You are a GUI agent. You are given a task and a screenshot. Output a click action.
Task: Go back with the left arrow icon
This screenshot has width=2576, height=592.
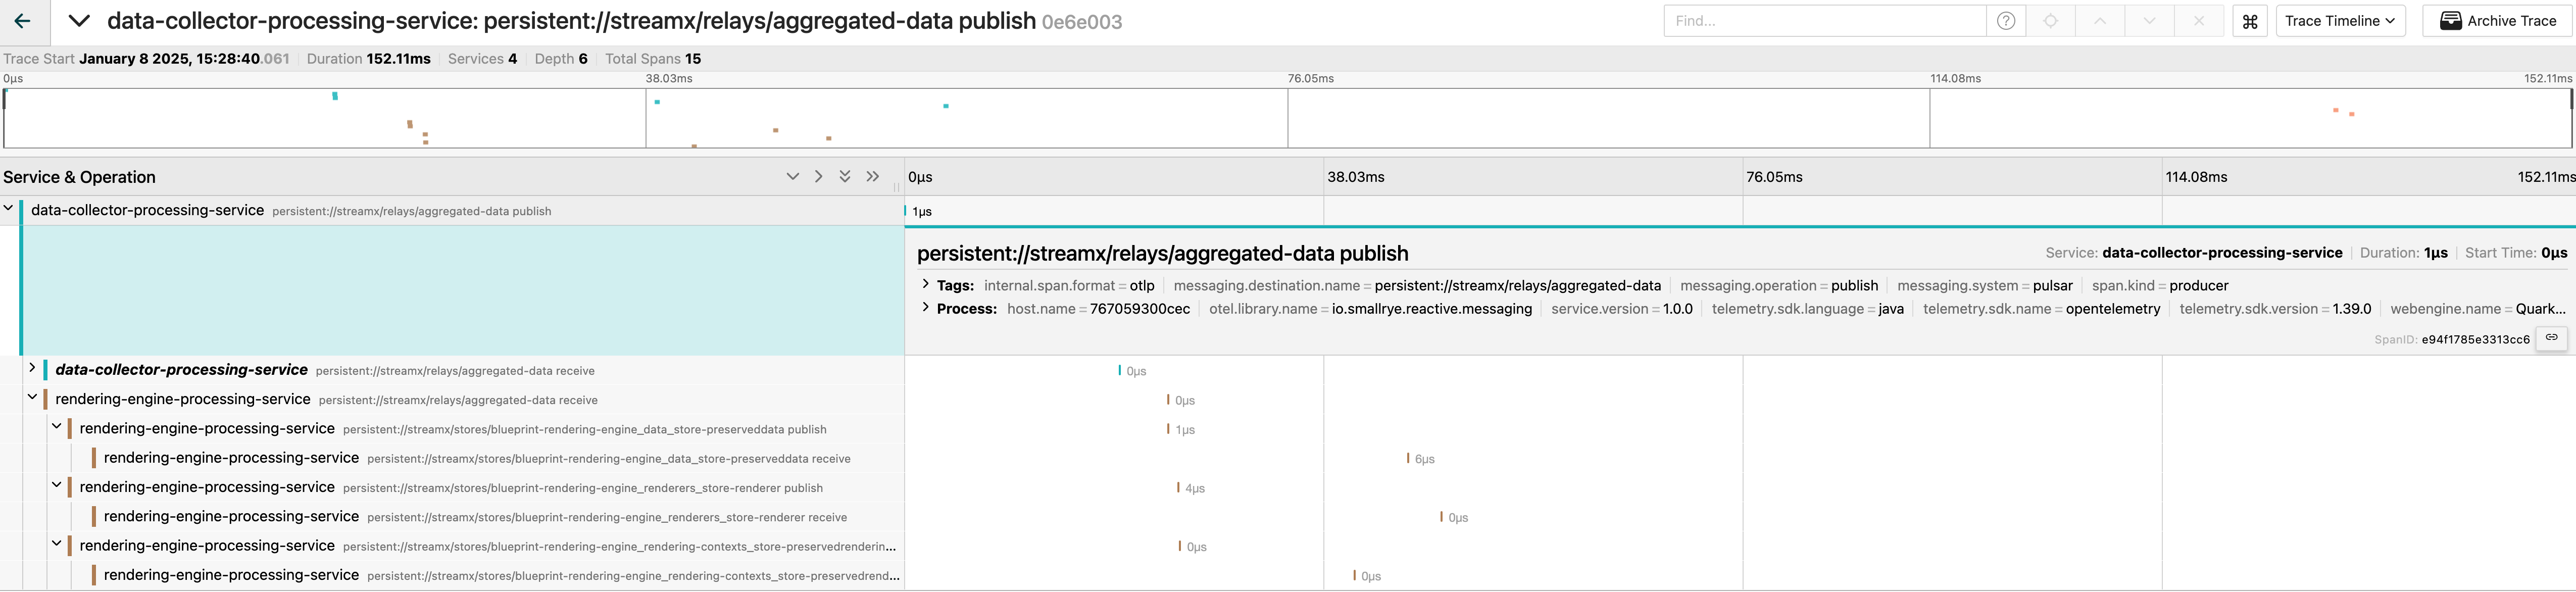pyautogui.click(x=22, y=21)
